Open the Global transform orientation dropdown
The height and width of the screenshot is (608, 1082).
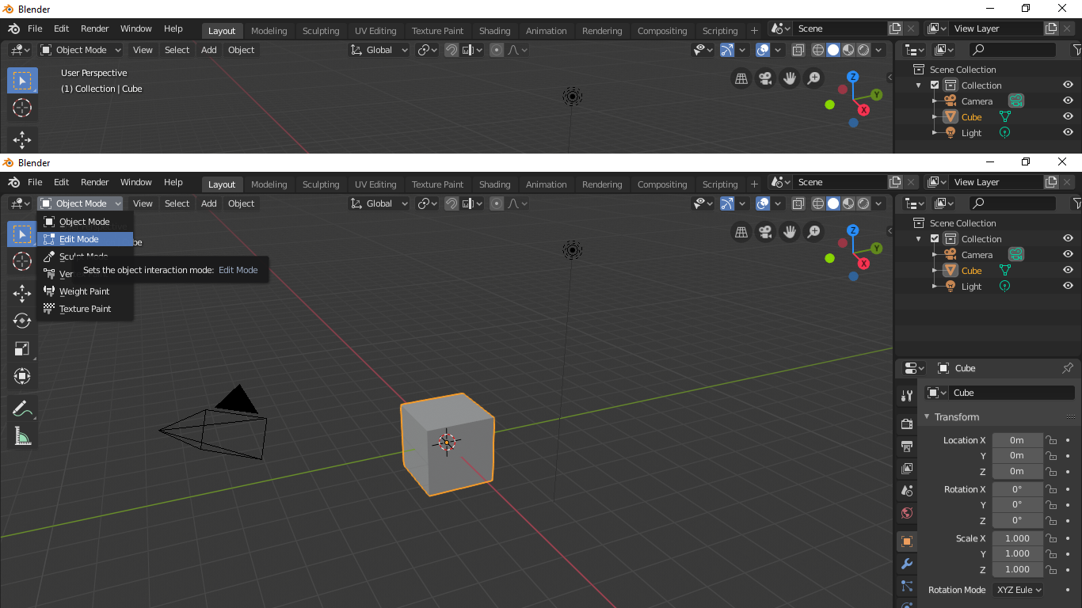tap(379, 203)
